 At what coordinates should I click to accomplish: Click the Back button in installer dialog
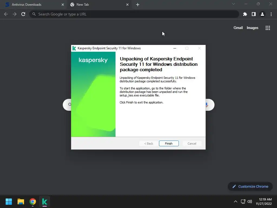(149, 144)
